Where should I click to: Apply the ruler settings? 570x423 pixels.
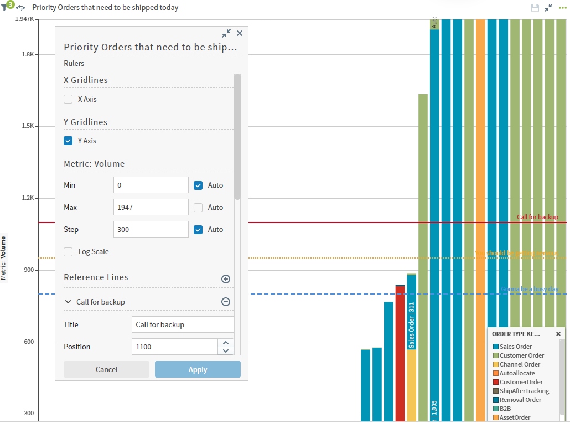pyautogui.click(x=198, y=369)
